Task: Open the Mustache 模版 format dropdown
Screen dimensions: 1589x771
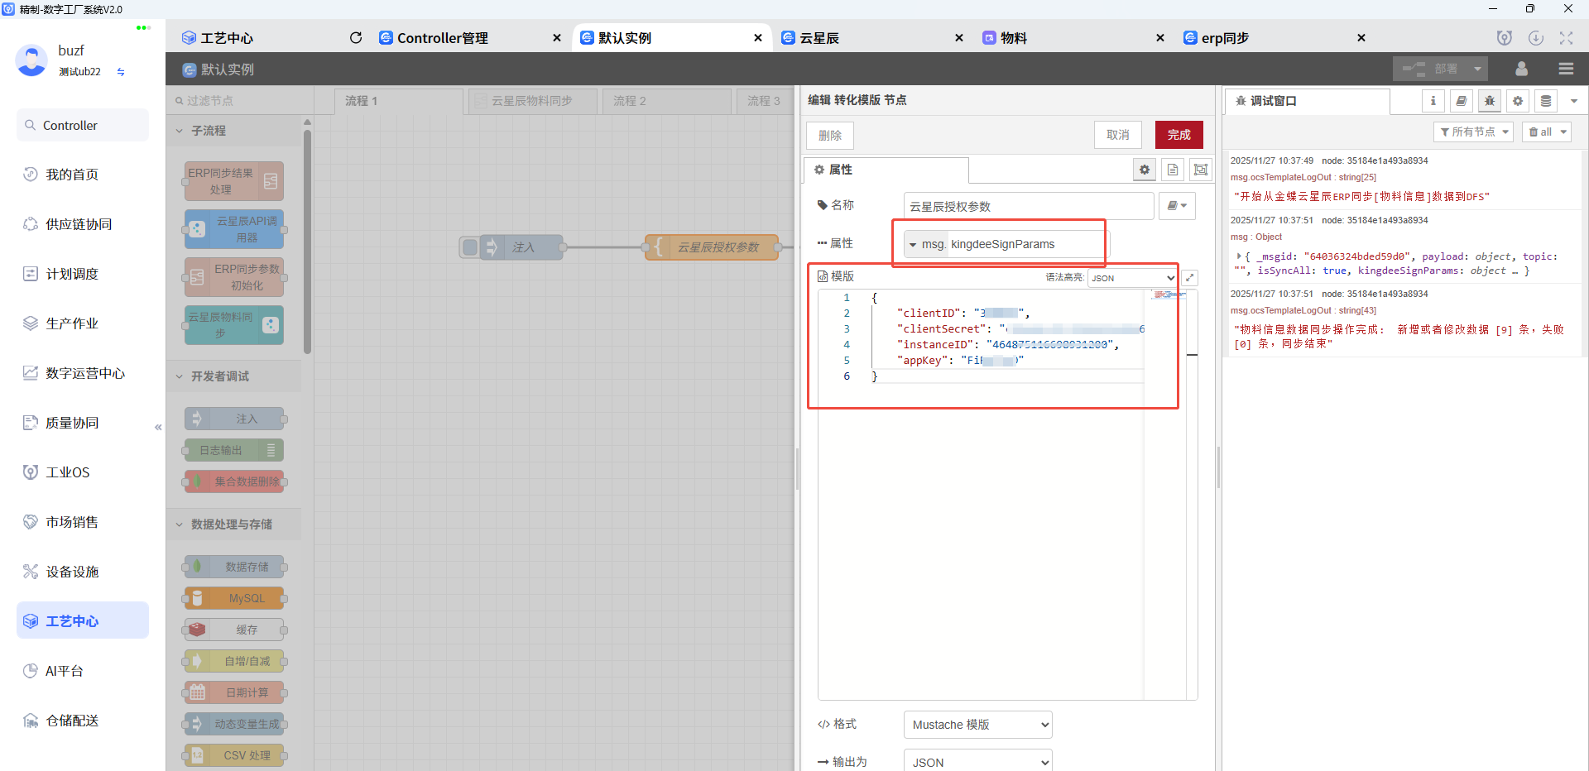Action: 977,724
